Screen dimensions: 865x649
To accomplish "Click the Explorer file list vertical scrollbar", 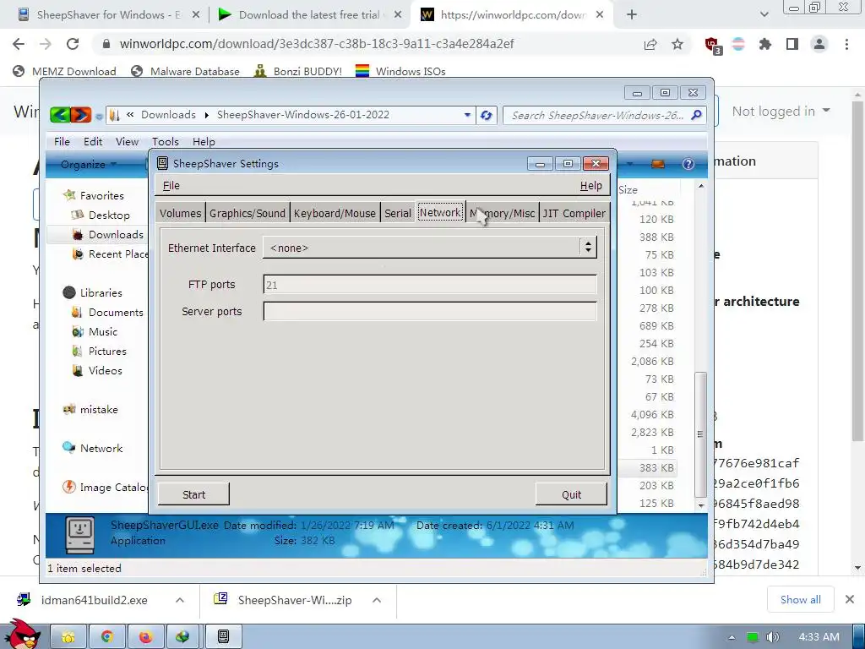I will [700, 435].
